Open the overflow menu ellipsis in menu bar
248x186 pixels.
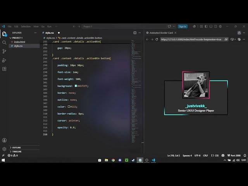point(56,26)
